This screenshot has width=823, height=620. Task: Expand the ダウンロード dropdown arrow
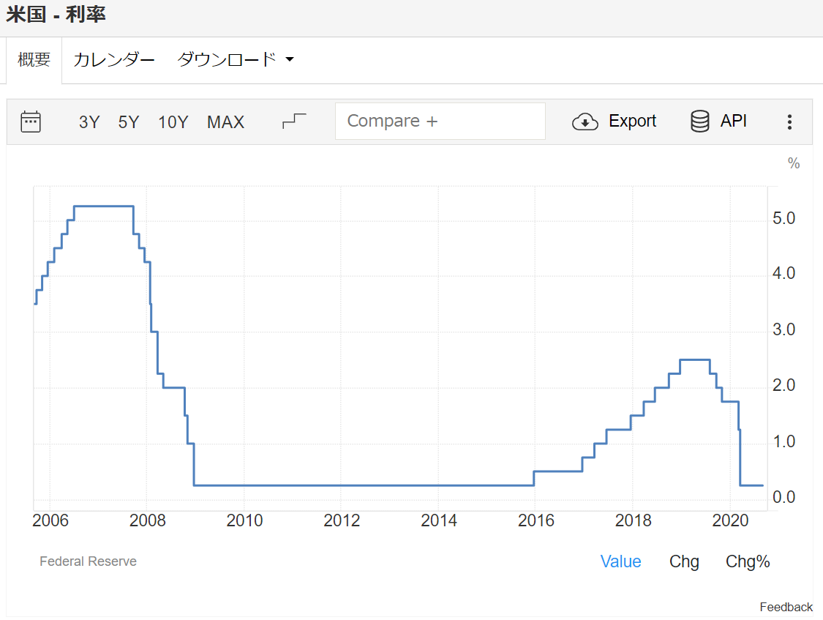tap(289, 60)
